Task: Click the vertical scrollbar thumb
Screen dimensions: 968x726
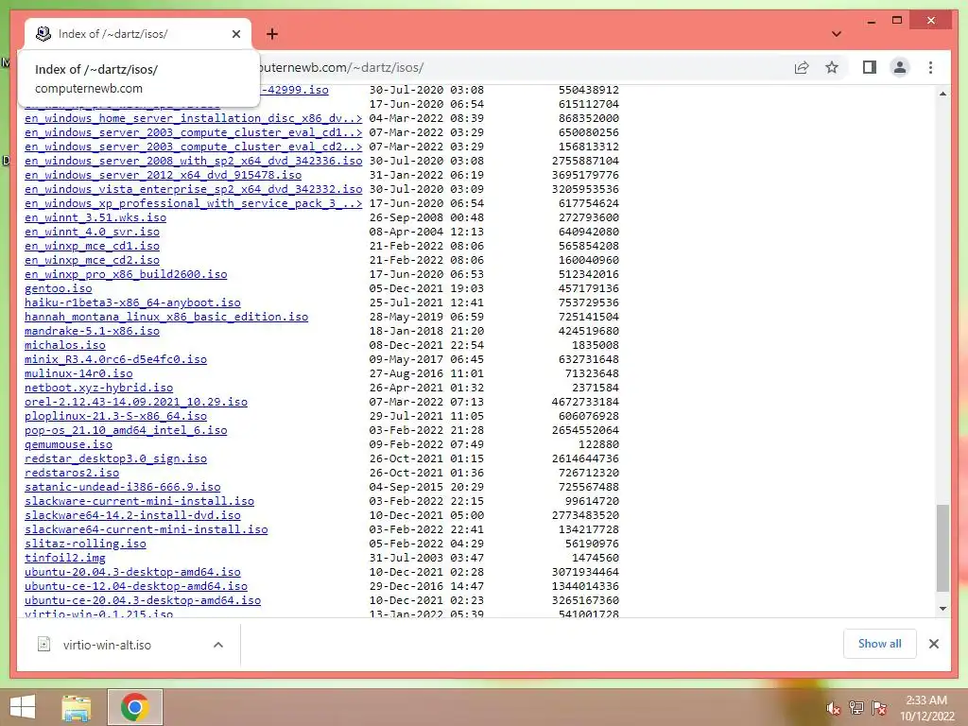Action: [x=942, y=548]
